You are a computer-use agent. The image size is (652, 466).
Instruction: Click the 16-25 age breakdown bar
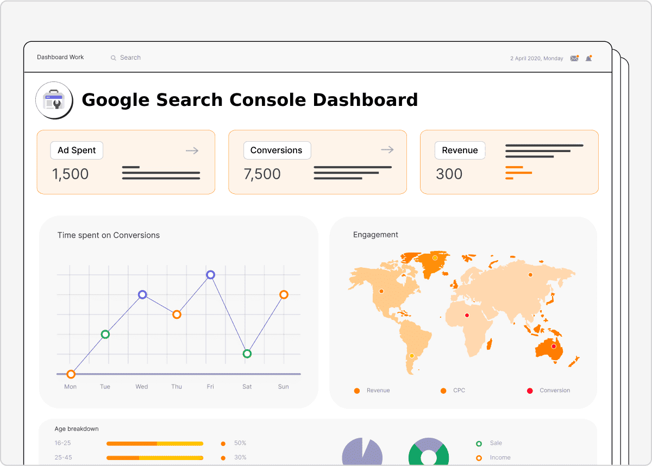click(155, 444)
